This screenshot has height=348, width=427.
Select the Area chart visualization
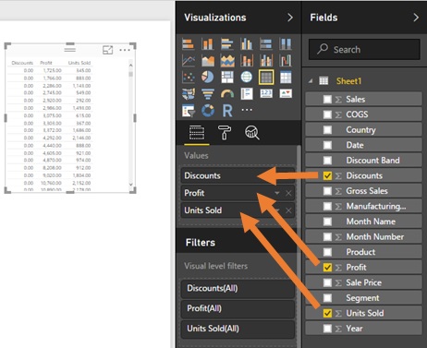point(208,61)
